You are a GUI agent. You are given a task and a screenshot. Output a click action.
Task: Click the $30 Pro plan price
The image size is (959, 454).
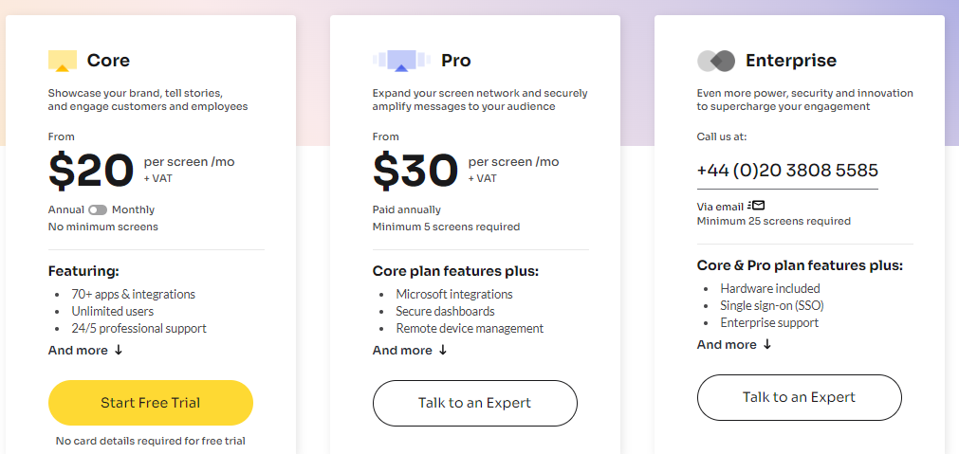tap(415, 170)
